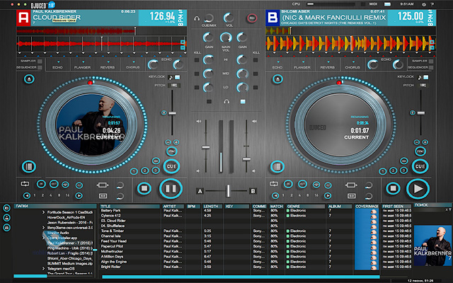Open the folder browser sidebar icon

pyautogui.click(x=6, y=207)
